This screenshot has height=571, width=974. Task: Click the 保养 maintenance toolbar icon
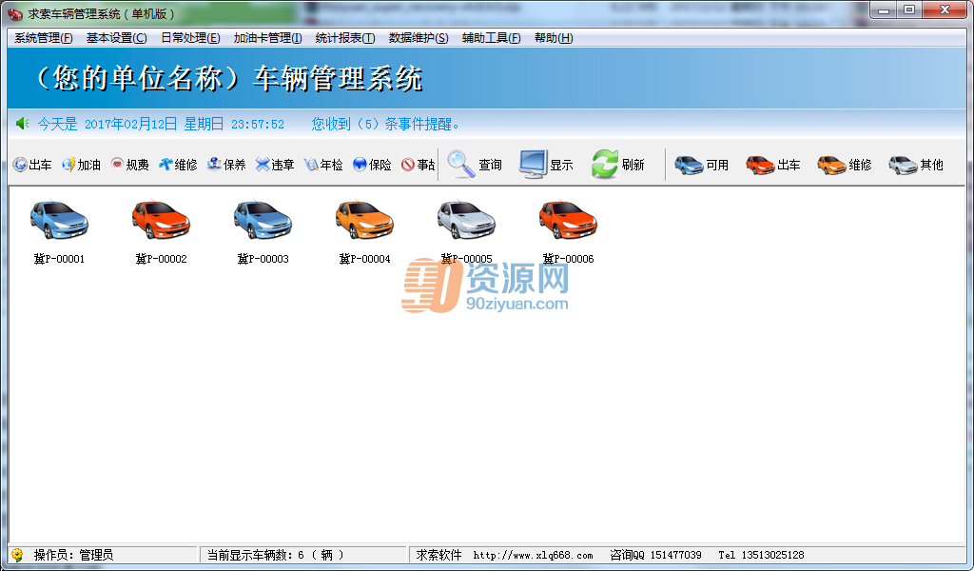(226, 165)
